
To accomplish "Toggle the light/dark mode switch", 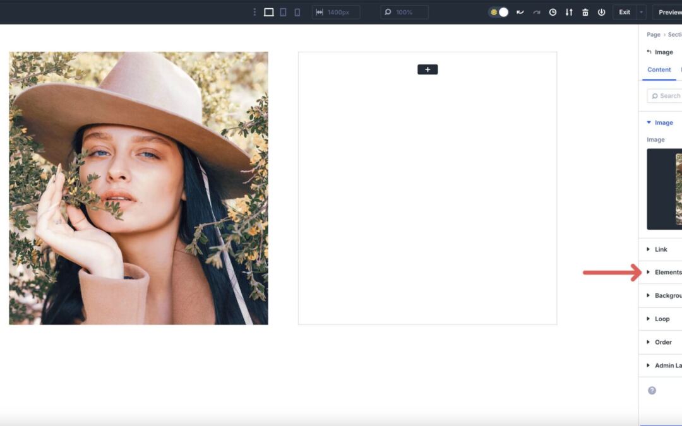I will (499, 12).
